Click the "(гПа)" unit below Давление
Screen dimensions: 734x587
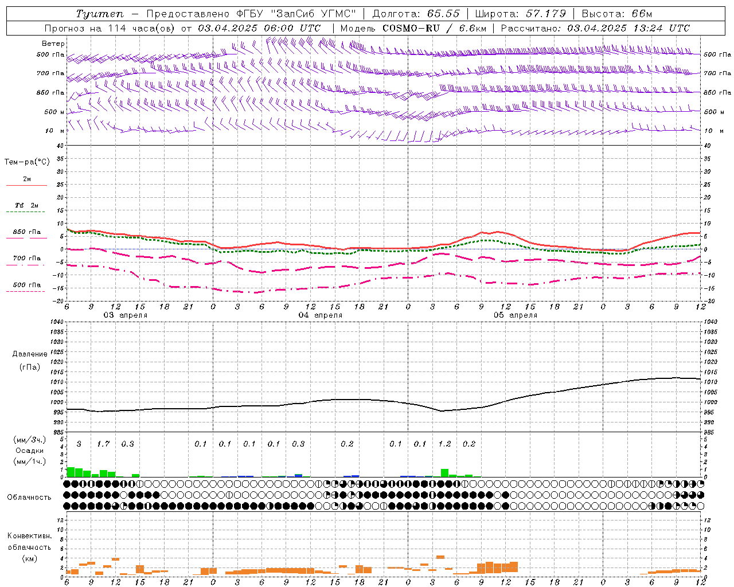[30, 367]
